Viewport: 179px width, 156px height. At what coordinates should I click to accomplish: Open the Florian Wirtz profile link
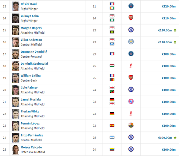[30, 111]
